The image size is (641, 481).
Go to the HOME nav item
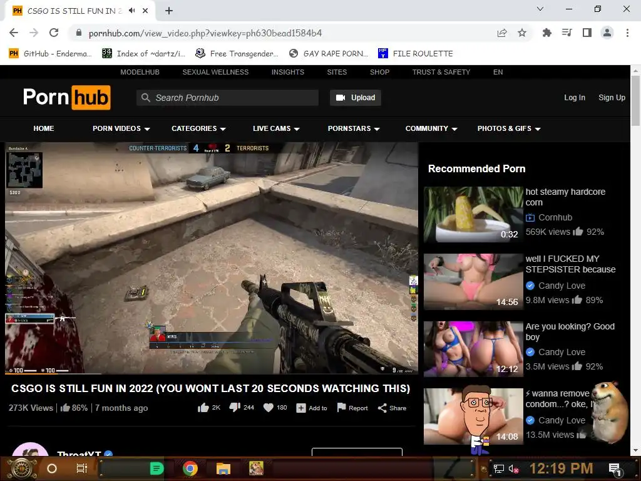tap(44, 128)
